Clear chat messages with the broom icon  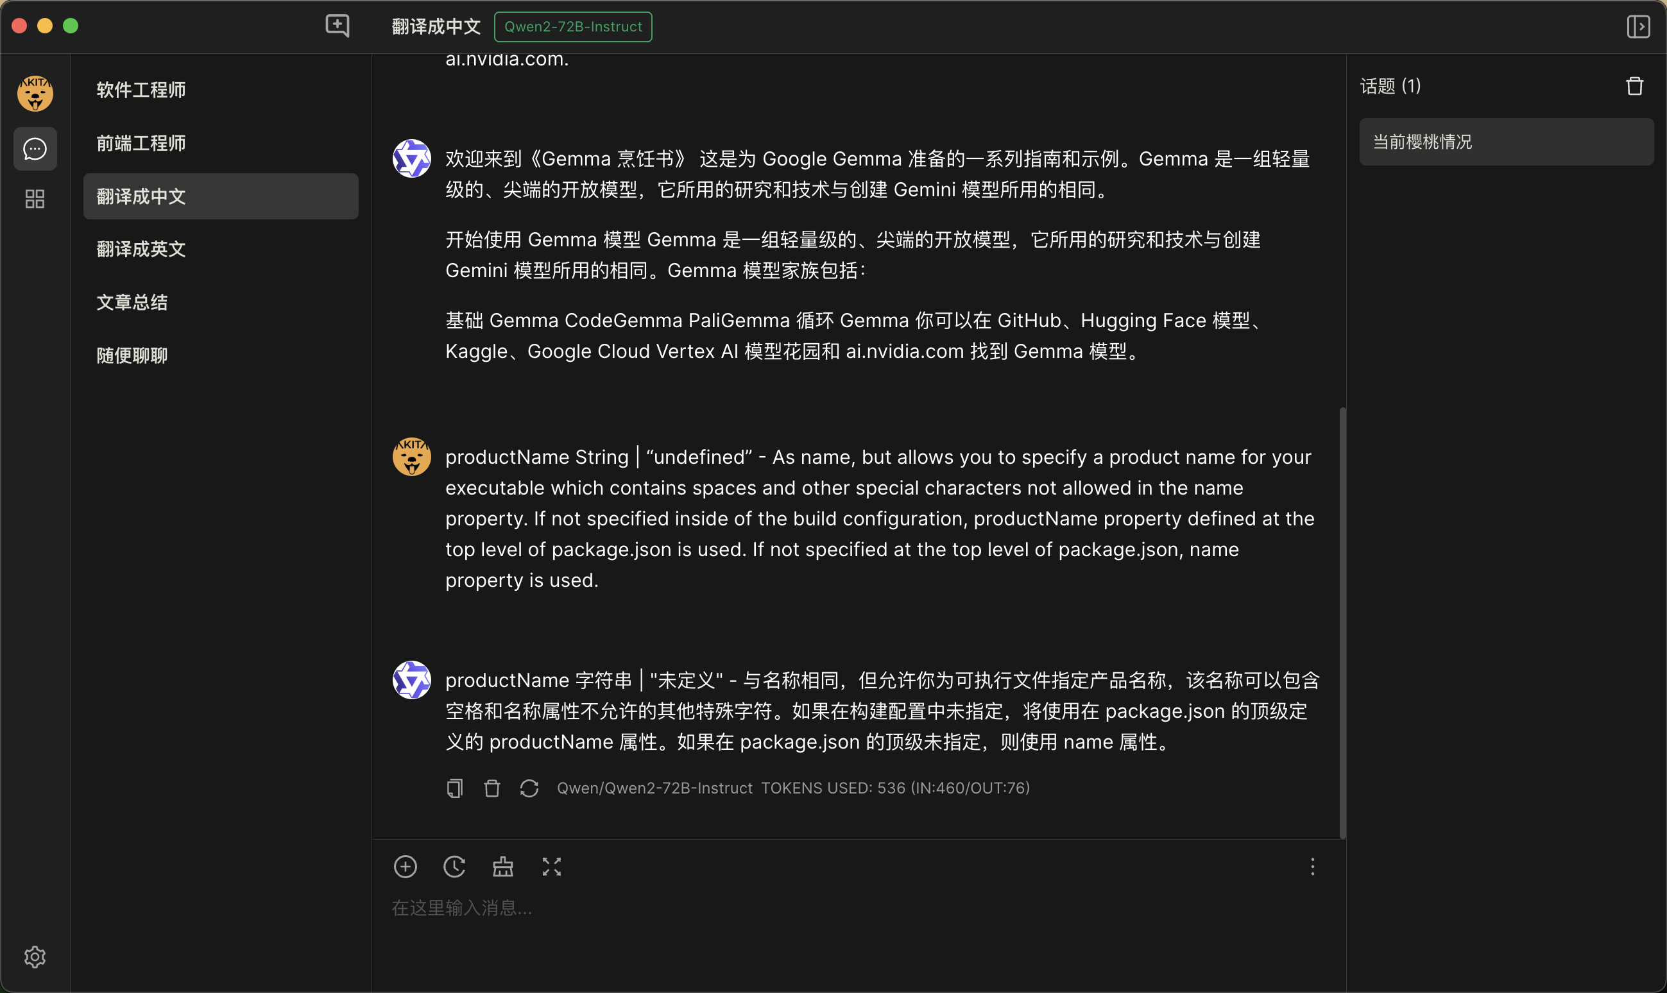[x=503, y=867]
